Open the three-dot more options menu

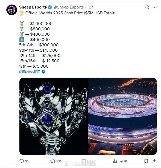click(154, 7)
